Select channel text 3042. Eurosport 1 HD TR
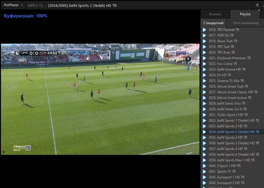 pyautogui.click(x=226, y=177)
